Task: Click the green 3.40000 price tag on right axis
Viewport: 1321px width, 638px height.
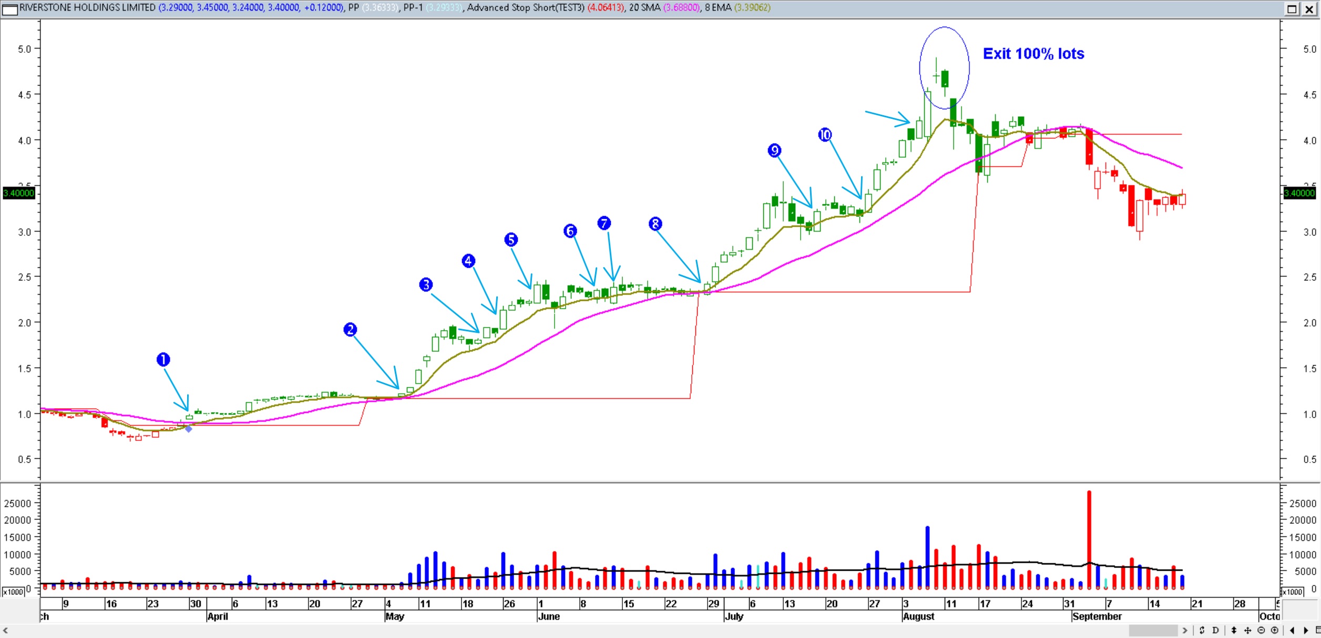Action: pyautogui.click(x=1300, y=193)
